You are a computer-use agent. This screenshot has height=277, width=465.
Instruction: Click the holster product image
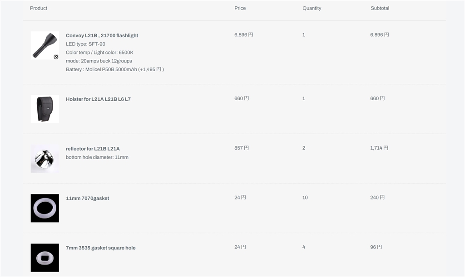(45, 109)
